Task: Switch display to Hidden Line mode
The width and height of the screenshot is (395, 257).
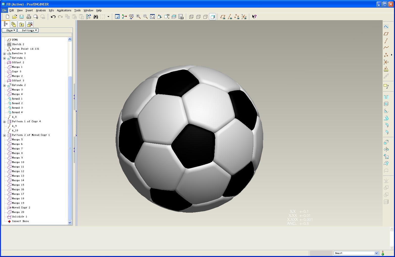Action: coord(198,17)
